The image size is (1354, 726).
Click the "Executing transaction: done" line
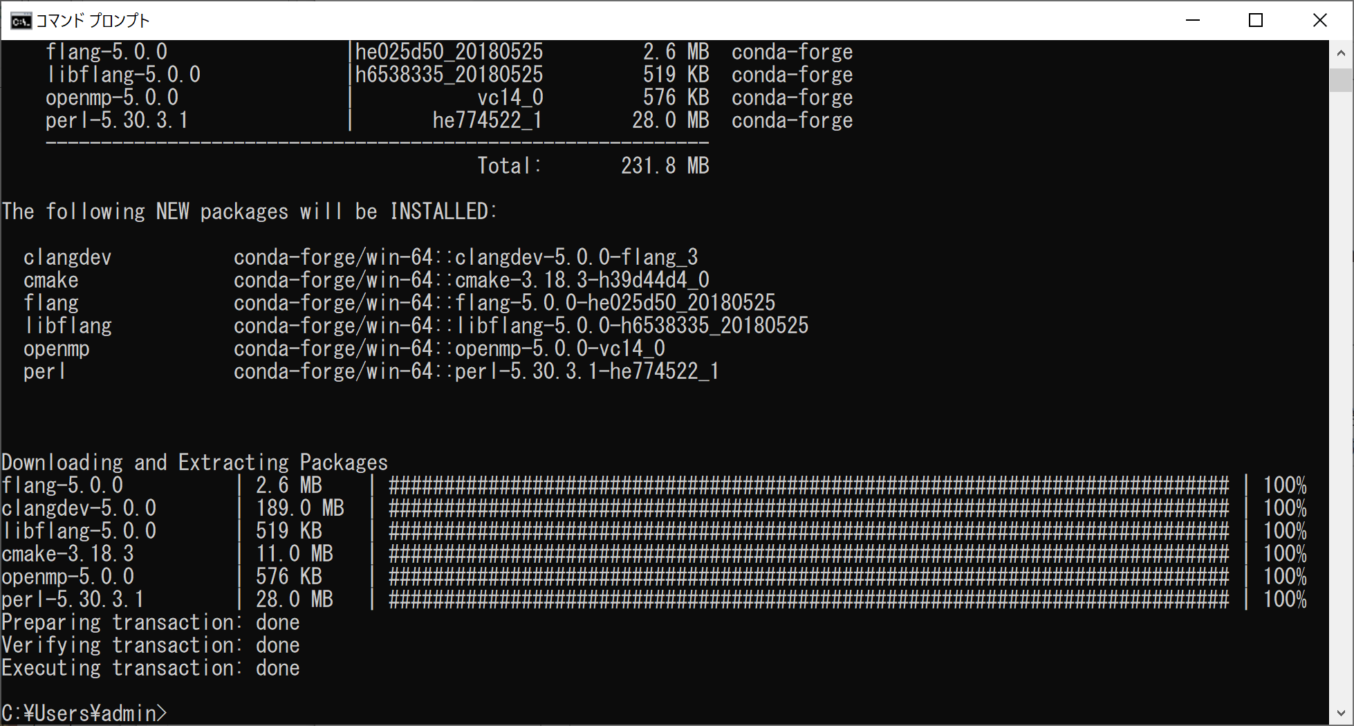point(151,668)
